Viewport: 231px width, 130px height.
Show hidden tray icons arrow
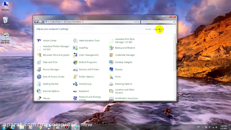203,127
